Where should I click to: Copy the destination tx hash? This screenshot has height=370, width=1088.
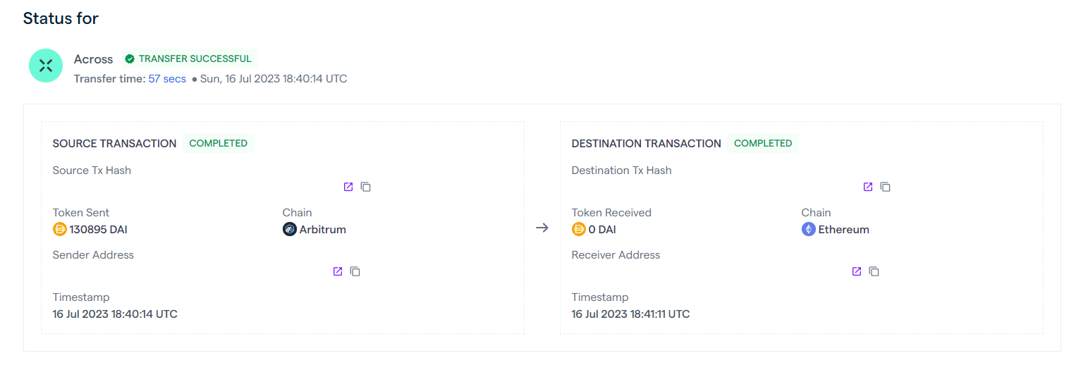pyautogui.click(x=886, y=187)
